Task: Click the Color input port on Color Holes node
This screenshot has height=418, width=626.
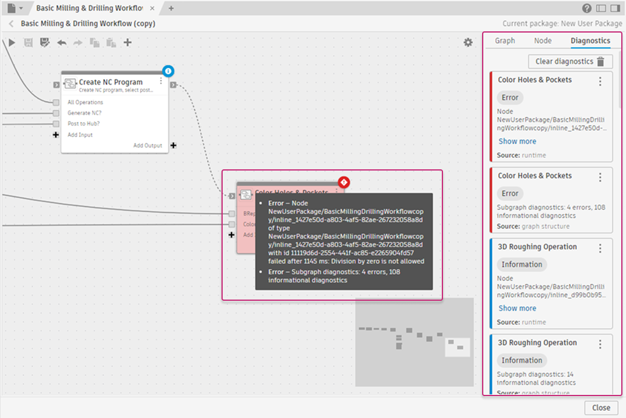Action: [232, 224]
